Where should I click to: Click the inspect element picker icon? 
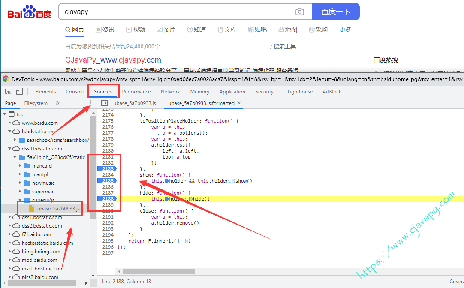point(8,92)
